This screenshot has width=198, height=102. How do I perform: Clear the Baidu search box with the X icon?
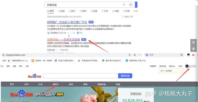[x=124, y=5]
